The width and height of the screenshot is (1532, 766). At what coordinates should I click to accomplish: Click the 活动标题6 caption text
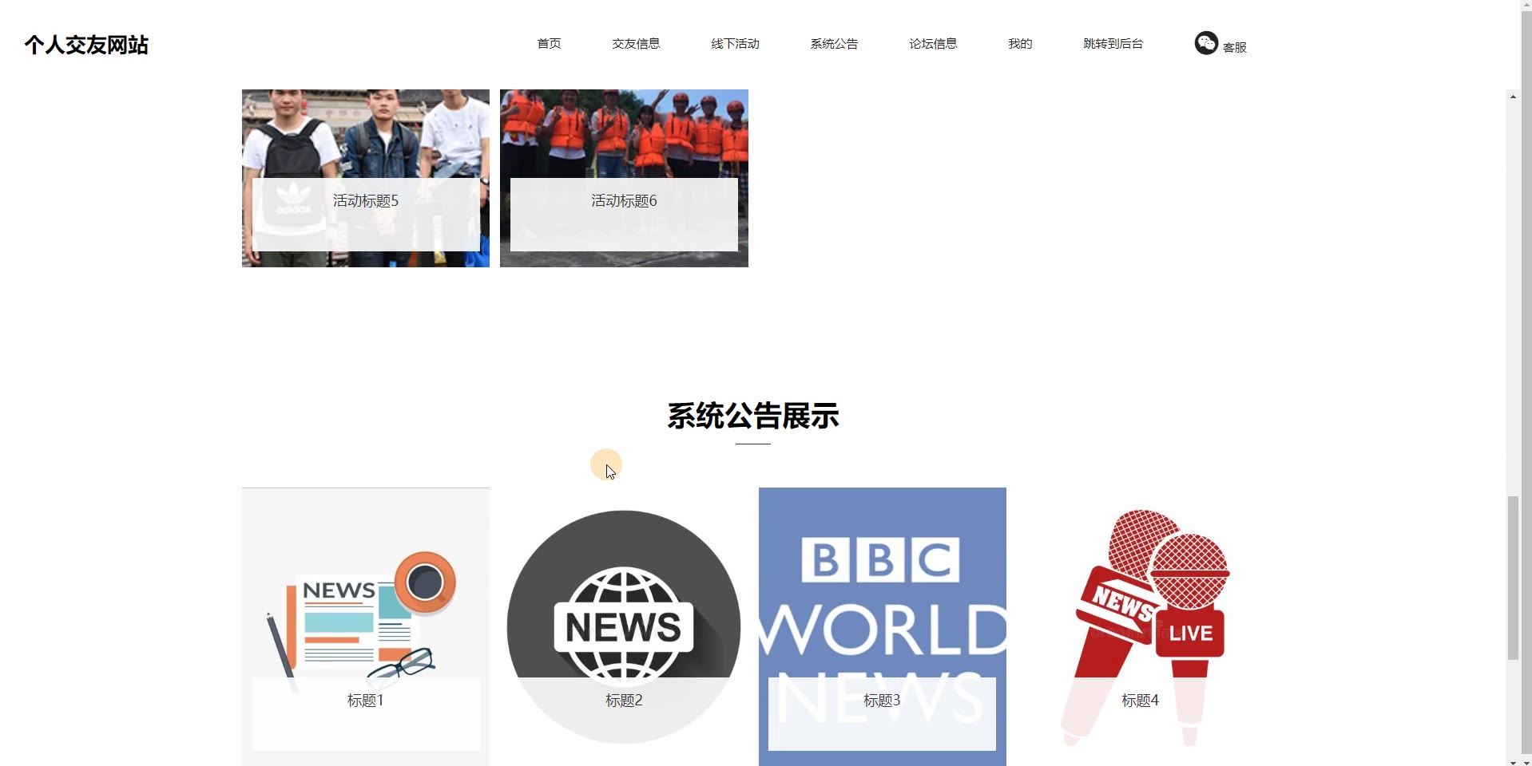click(x=624, y=201)
